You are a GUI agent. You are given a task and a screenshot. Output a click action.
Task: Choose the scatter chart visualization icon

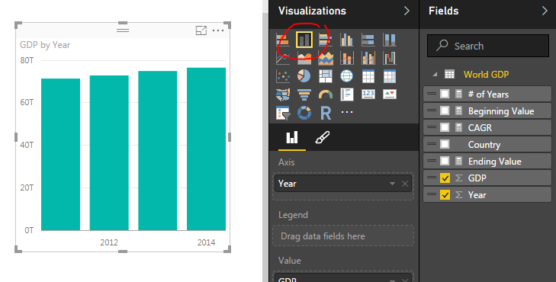click(x=283, y=75)
